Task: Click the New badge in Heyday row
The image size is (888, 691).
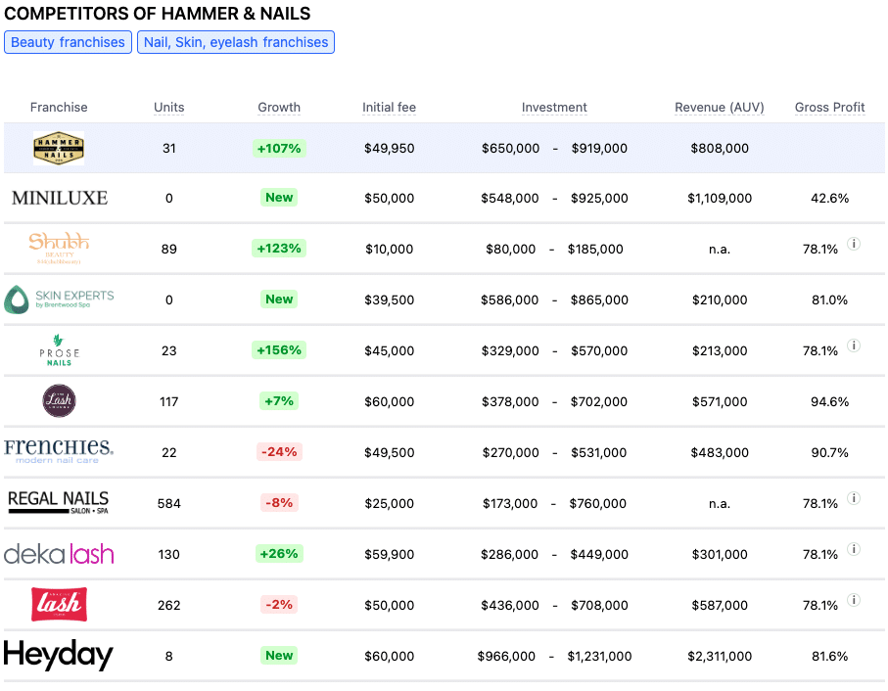Action: (279, 656)
